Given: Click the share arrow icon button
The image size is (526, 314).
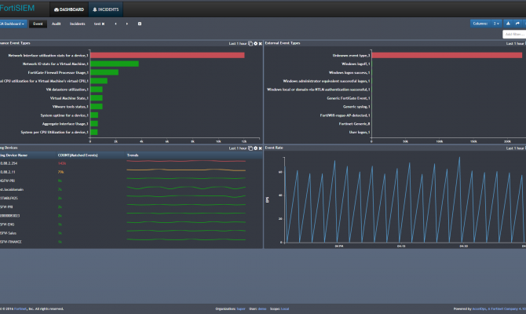Looking at the screenshot, I should coord(517,24).
